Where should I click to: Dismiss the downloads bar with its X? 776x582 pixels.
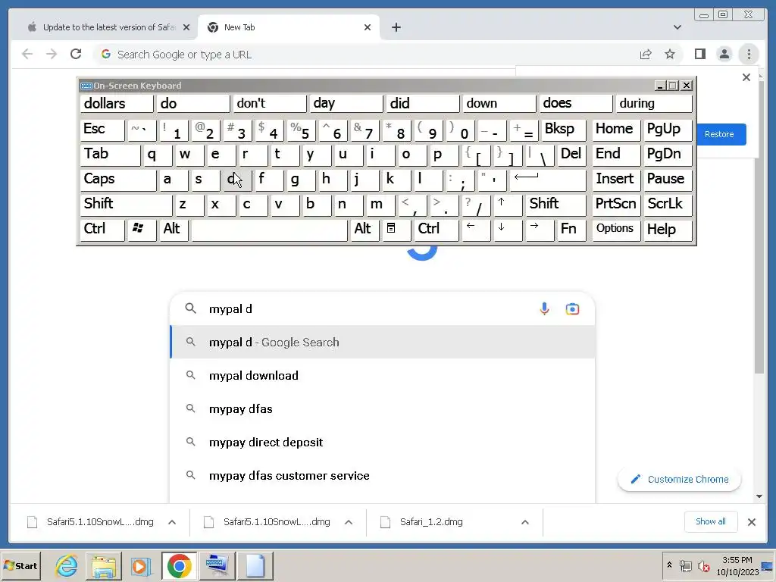point(751,521)
